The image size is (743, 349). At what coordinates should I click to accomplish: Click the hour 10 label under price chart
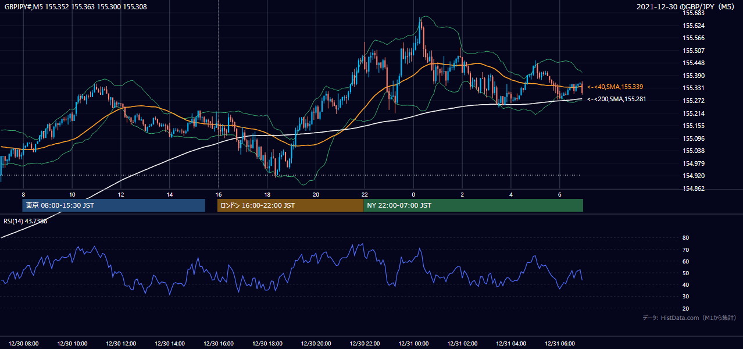pyautogui.click(x=72, y=194)
